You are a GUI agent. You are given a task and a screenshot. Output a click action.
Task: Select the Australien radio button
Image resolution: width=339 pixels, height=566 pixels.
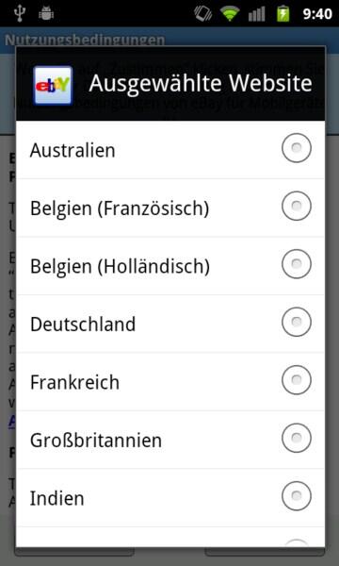tap(296, 148)
